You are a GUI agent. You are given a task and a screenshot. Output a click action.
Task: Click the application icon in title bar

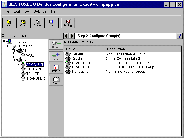click(x=5, y=5)
